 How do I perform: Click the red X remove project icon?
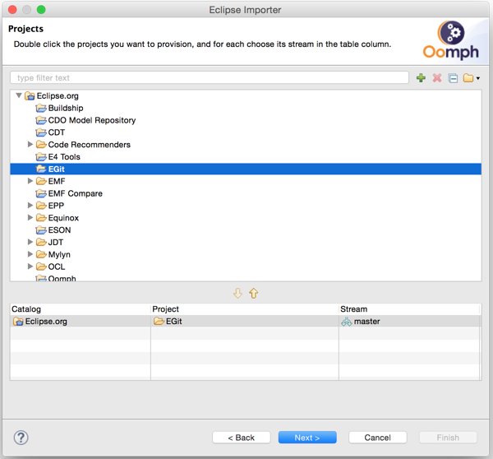(436, 78)
